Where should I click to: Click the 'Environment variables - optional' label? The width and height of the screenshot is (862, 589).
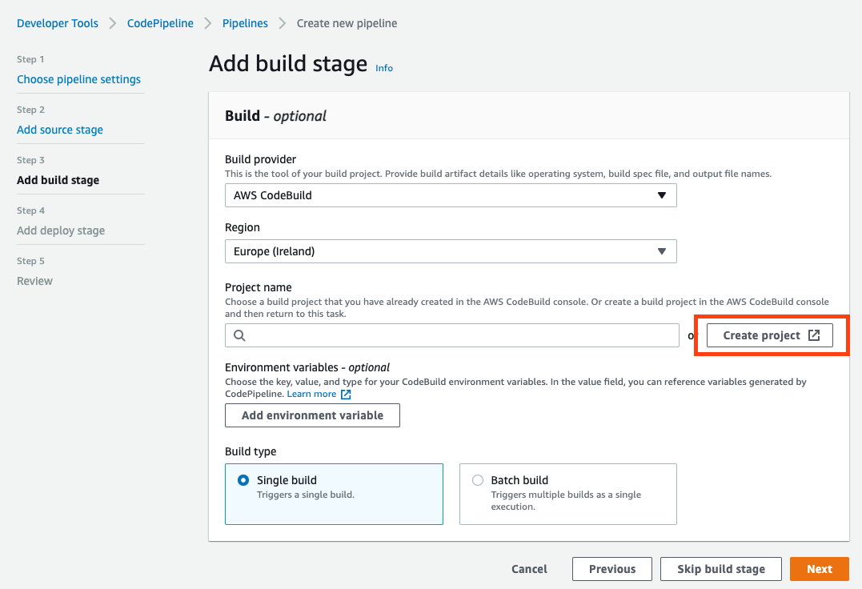(x=307, y=367)
